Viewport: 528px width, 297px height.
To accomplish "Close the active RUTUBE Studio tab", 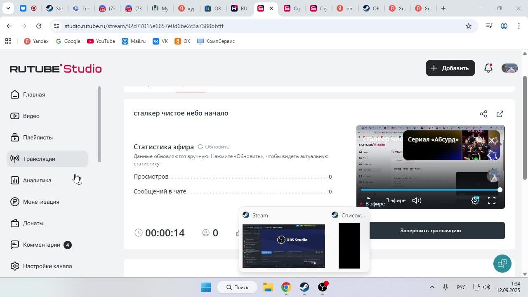I will (271, 8).
